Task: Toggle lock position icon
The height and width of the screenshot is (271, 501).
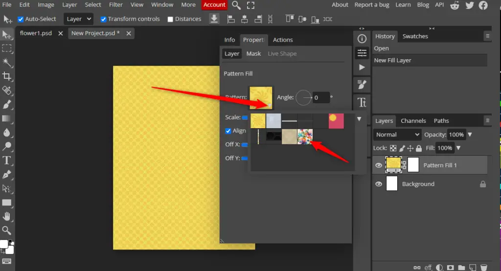Action: 410,148
